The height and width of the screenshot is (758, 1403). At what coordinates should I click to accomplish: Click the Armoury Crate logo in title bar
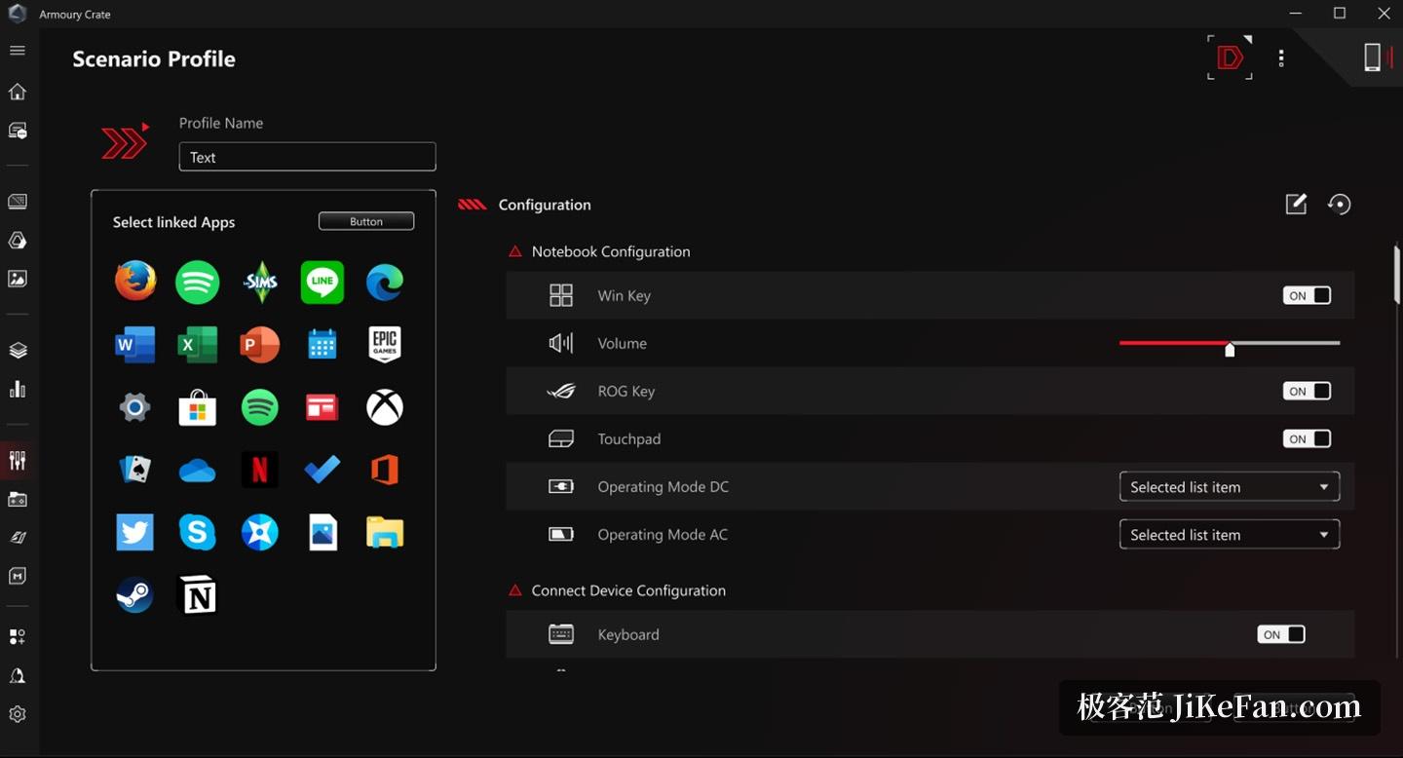click(17, 14)
